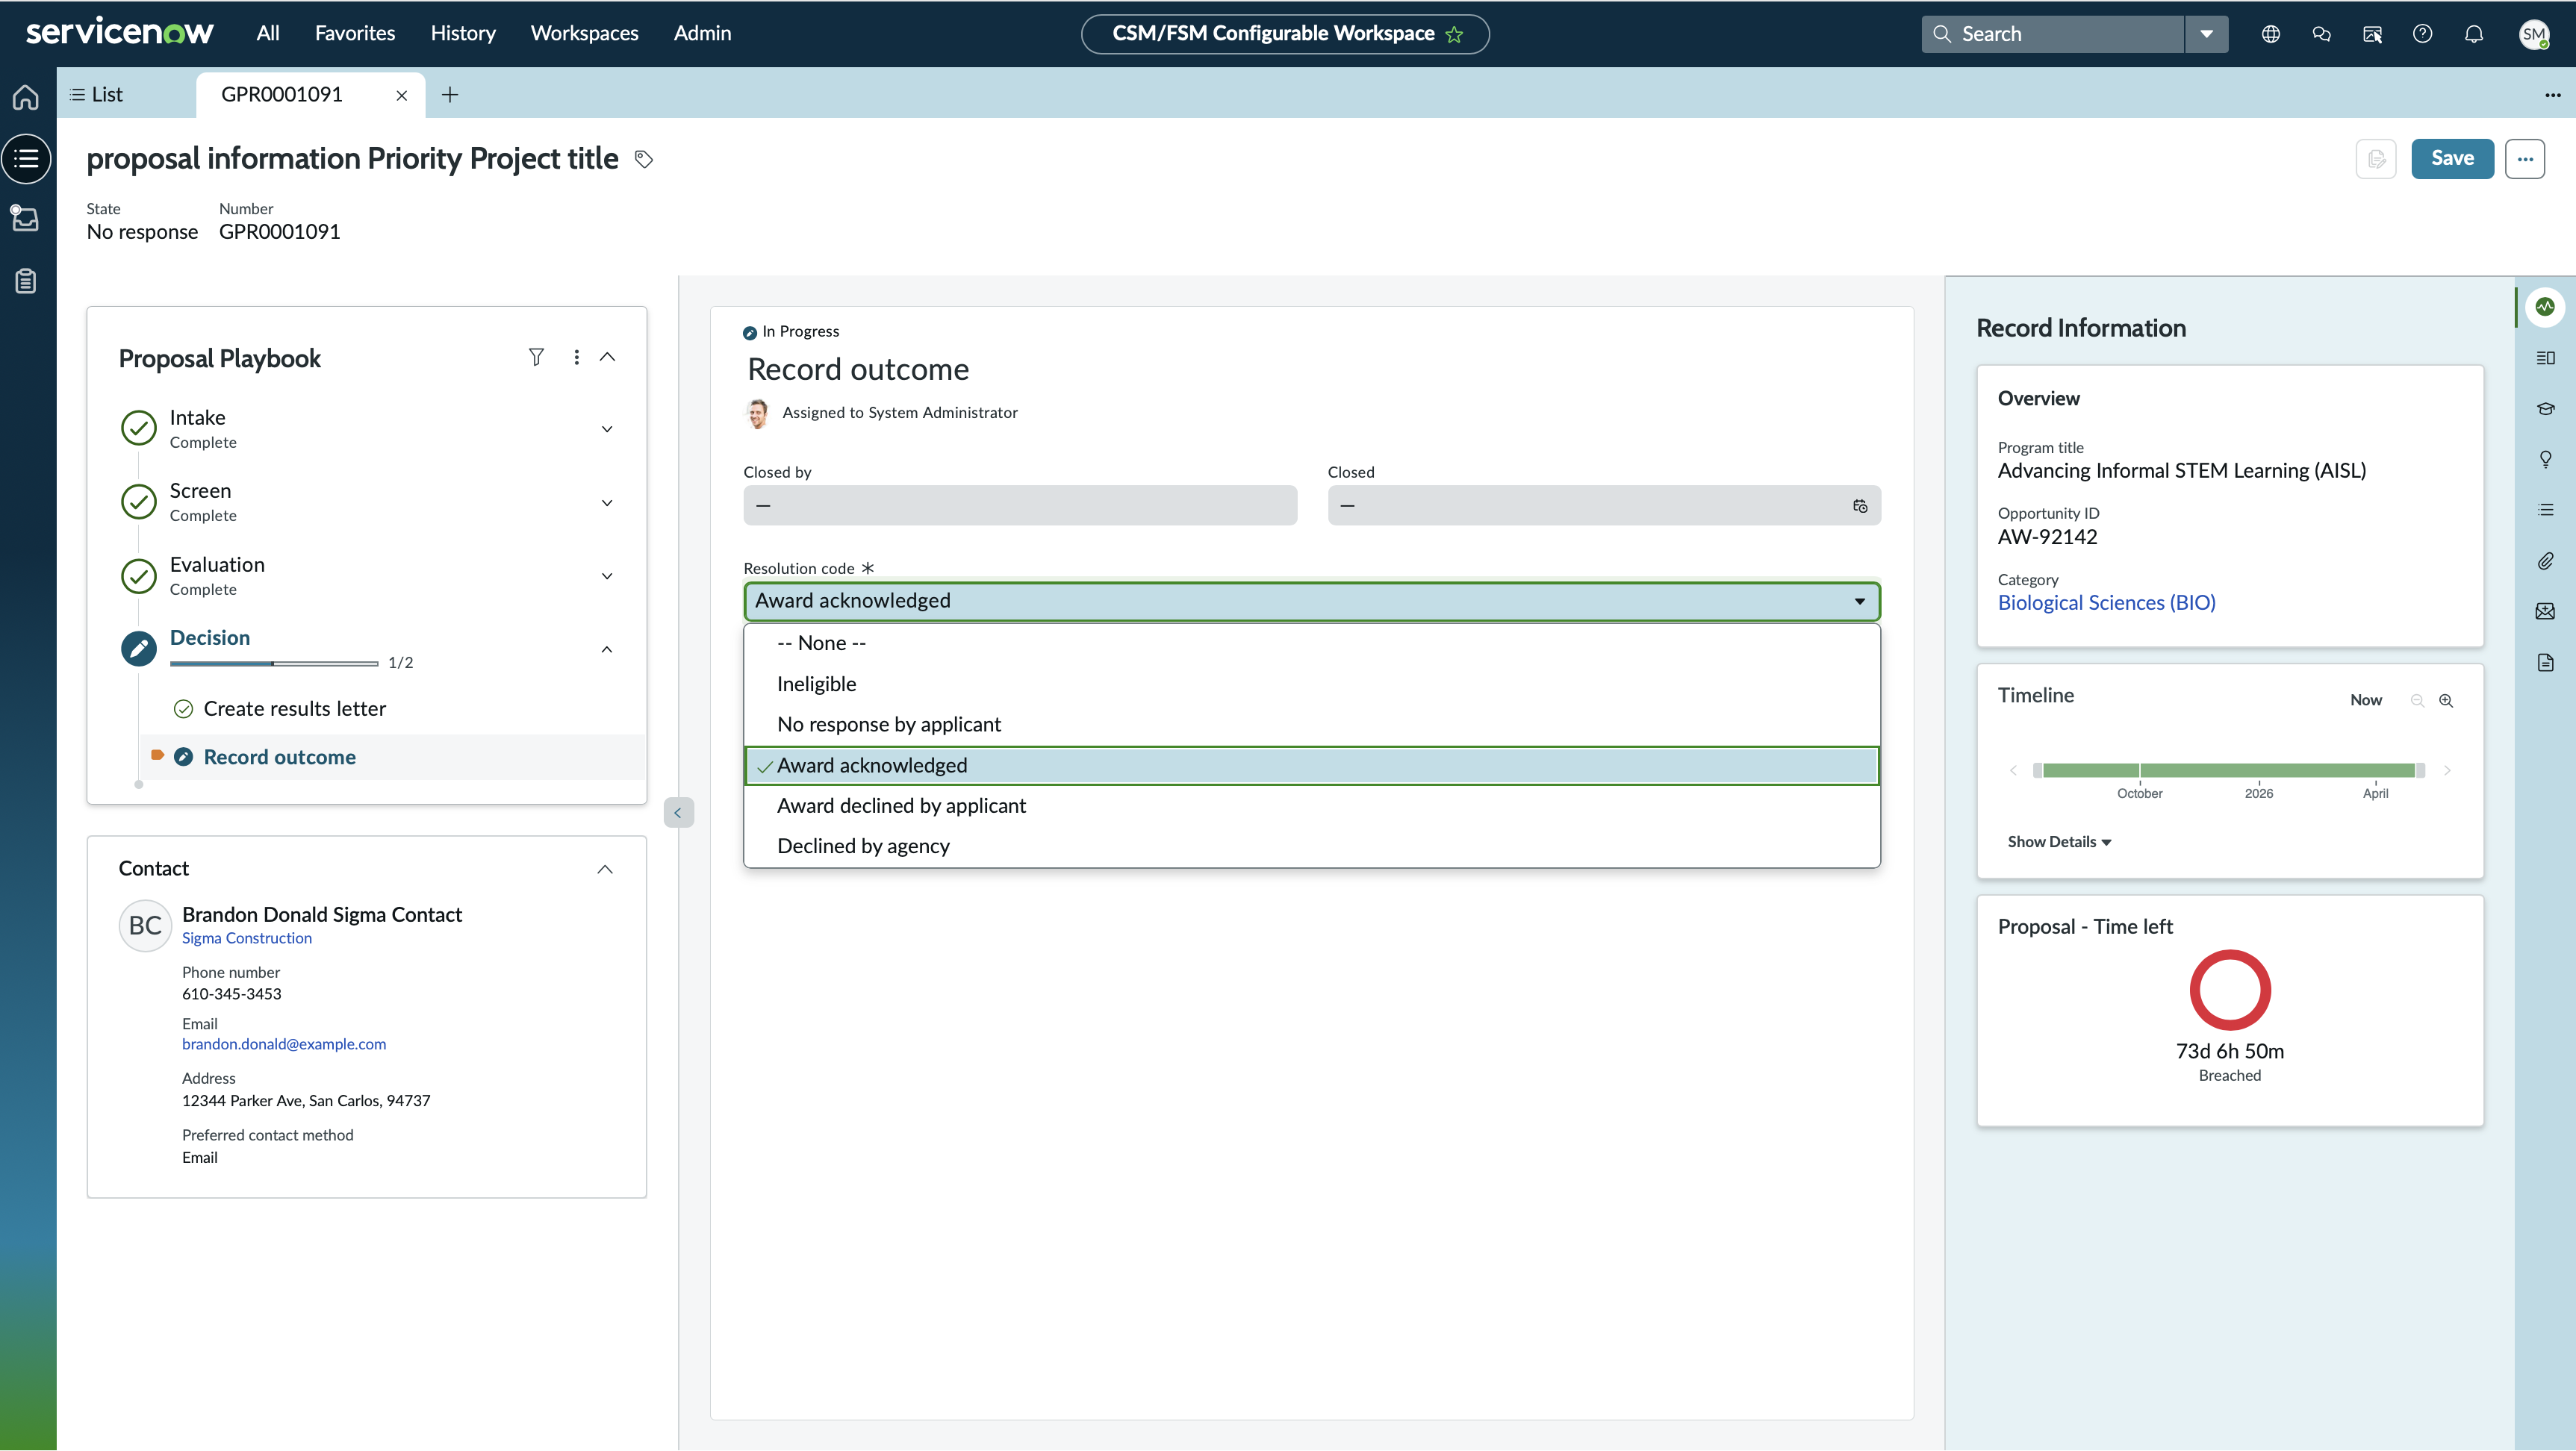This screenshot has width=2576, height=1451.
Task: Select 'Award declined by applicant' option
Action: (x=1311, y=805)
